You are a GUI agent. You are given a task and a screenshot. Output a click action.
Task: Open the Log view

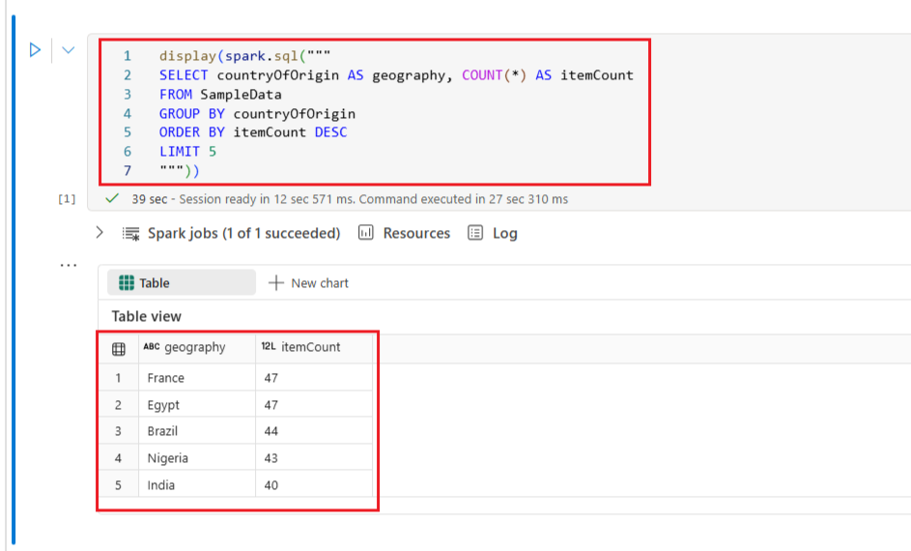coord(505,233)
